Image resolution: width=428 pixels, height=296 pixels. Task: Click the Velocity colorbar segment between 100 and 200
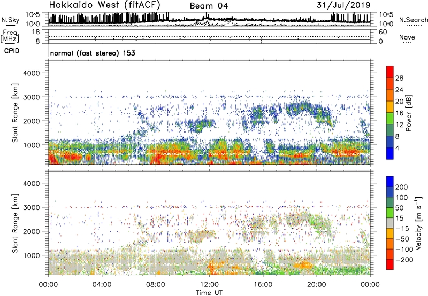point(390,192)
